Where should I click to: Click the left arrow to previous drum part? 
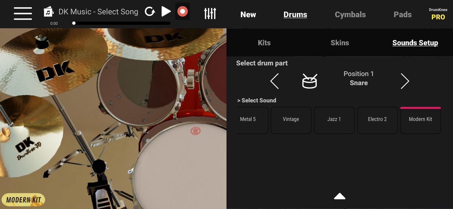[274, 81]
